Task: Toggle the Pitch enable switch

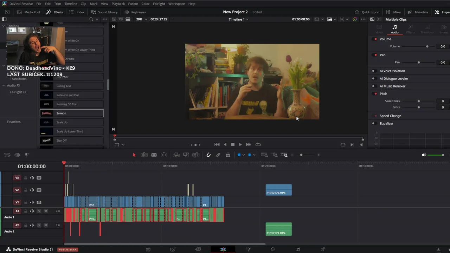Action: coord(375,94)
